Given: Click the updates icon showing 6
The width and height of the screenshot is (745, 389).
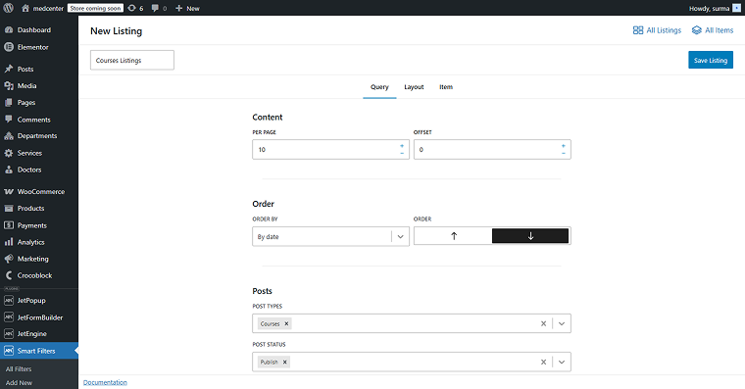Looking at the screenshot, I should pyautogui.click(x=132, y=8).
